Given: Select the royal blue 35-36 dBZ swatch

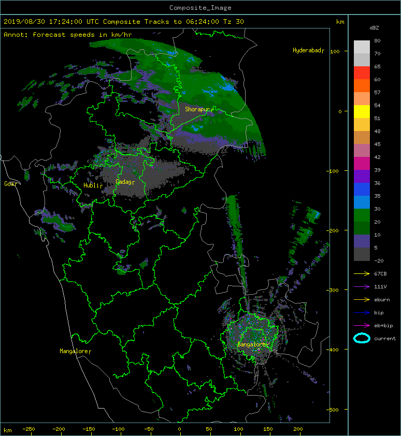Looking at the screenshot, I should coord(362,189).
